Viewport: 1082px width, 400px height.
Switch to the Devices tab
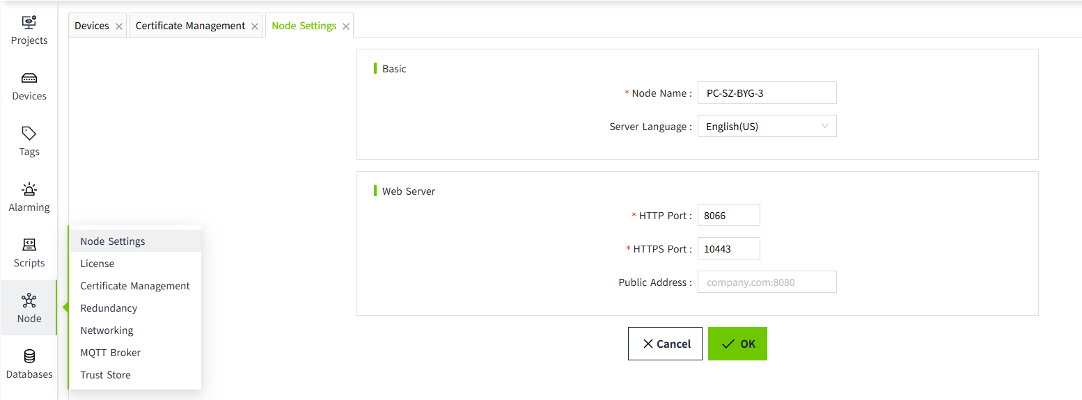tap(92, 26)
